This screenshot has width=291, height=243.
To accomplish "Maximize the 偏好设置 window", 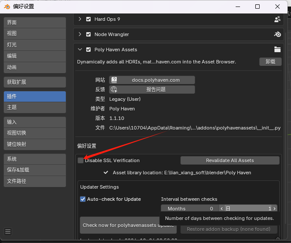I will point(257,7).
